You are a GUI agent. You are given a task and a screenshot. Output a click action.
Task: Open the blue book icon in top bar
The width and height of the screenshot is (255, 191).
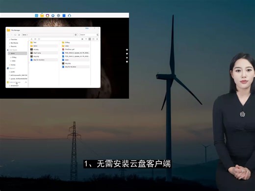[x=64, y=16]
